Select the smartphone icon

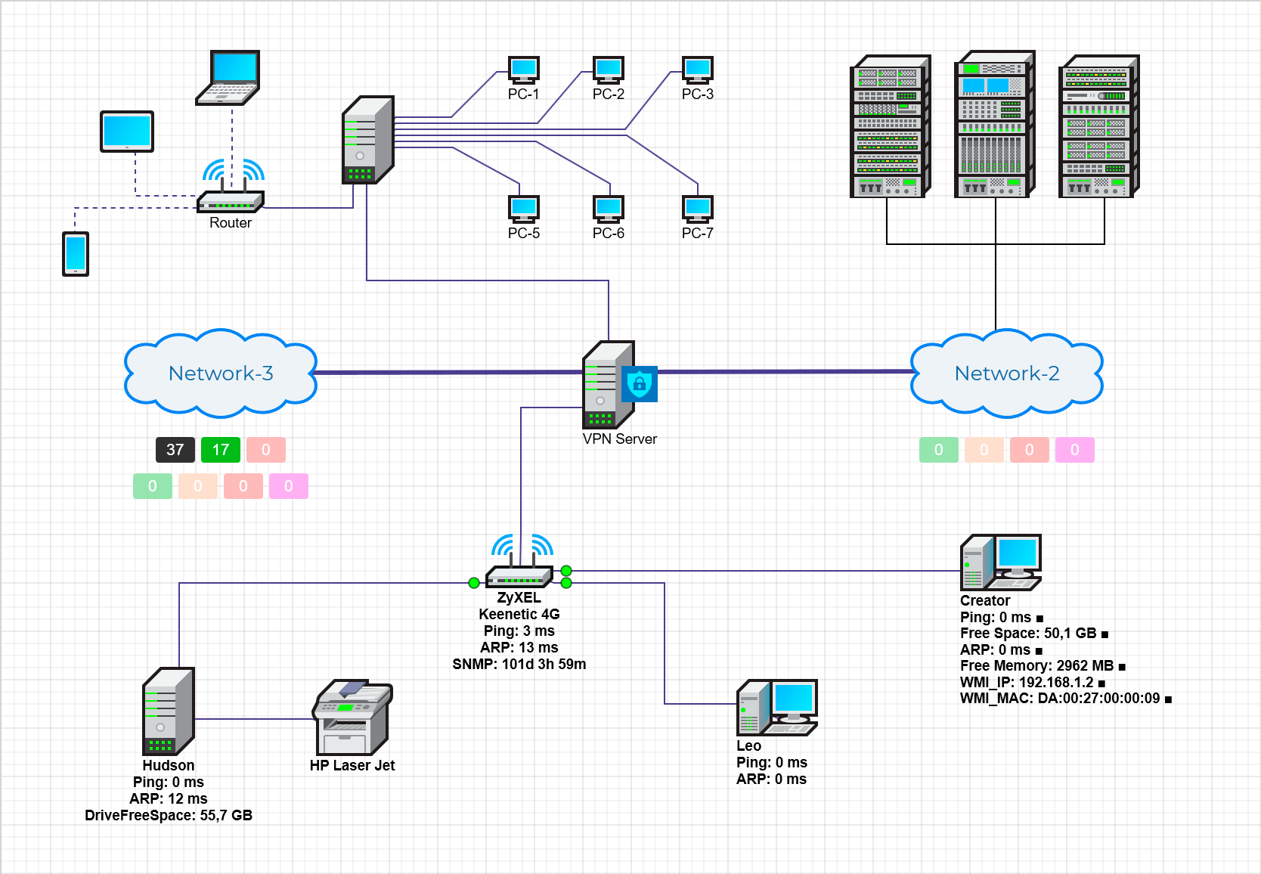[x=76, y=254]
